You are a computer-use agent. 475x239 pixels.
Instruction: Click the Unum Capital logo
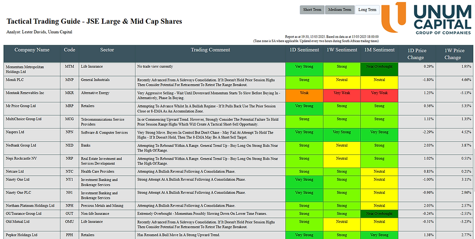click(x=427, y=18)
